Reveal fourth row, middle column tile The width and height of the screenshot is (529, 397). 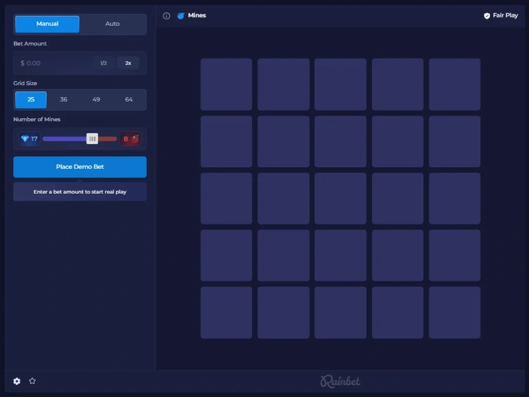point(340,256)
